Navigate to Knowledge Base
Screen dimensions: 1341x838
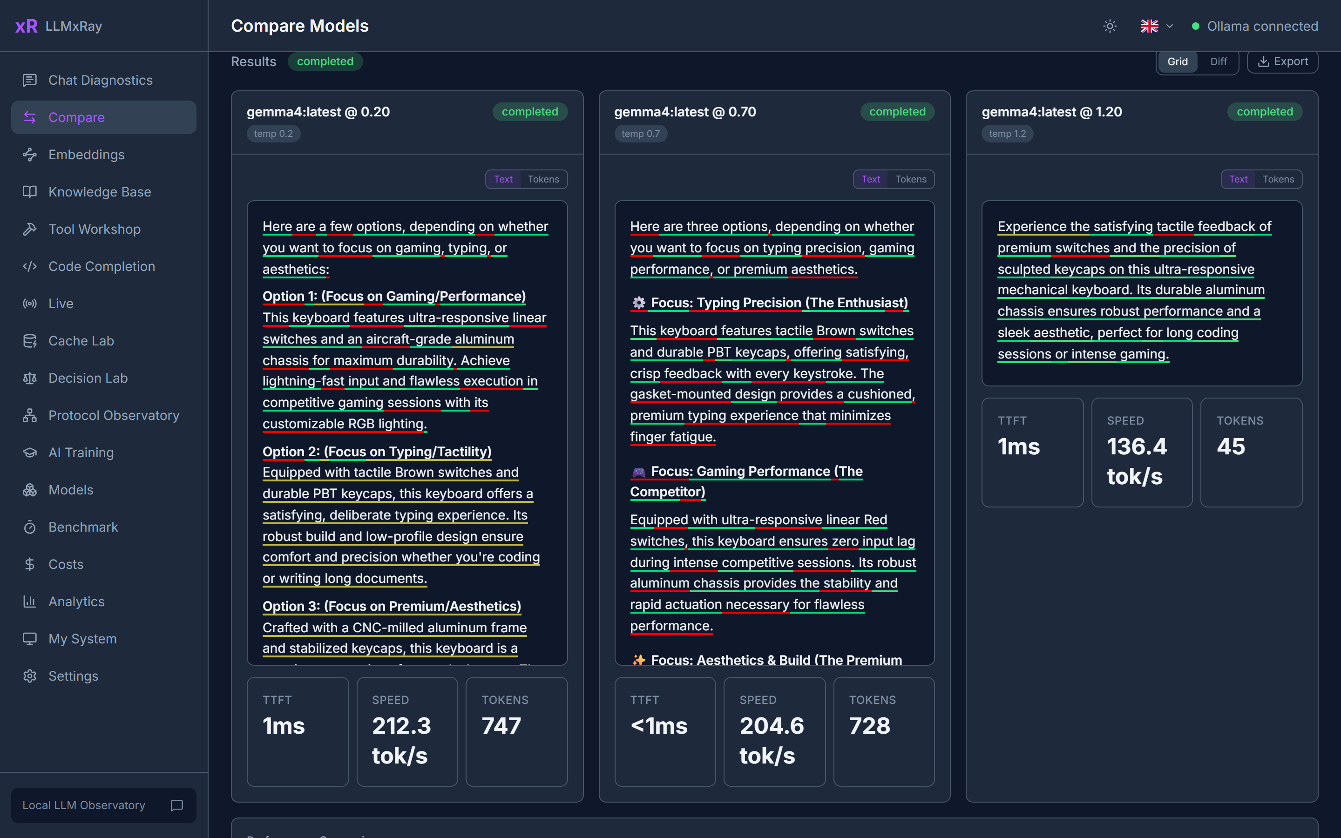click(104, 192)
